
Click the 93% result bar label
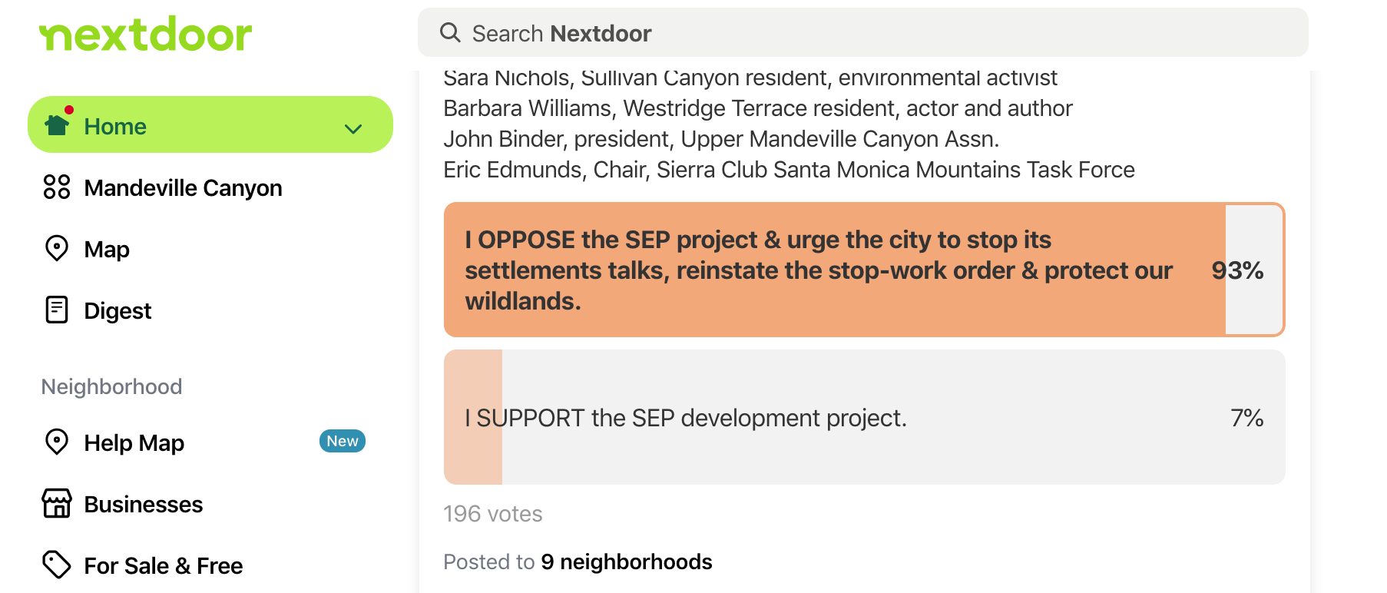coord(1237,270)
